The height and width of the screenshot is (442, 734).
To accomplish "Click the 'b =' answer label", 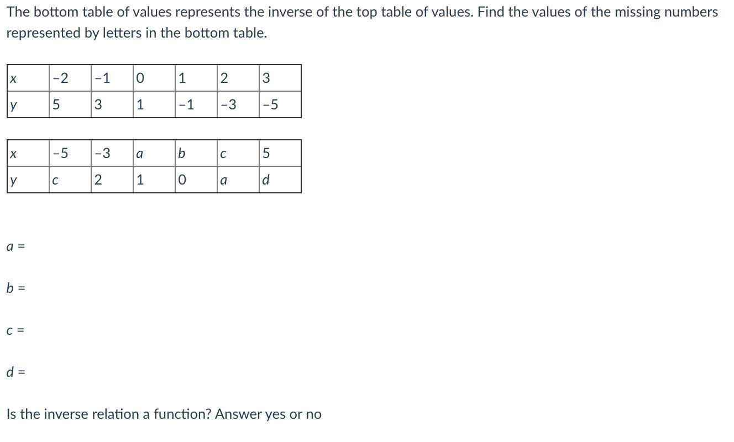I will (x=15, y=288).
